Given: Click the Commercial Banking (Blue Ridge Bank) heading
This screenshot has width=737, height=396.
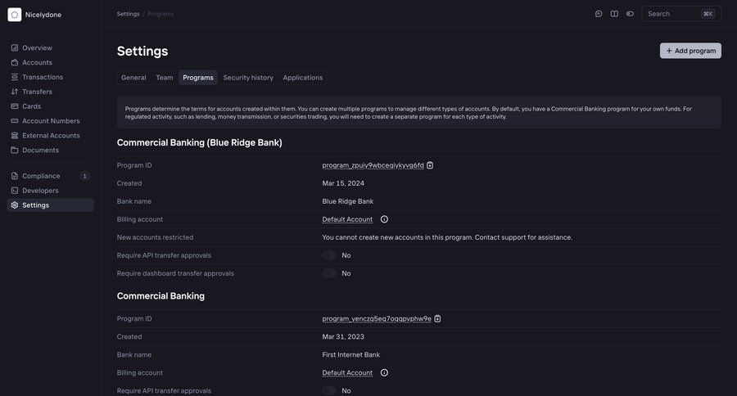Looking at the screenshot, I should pyautogui.click(x=199, y=143).
